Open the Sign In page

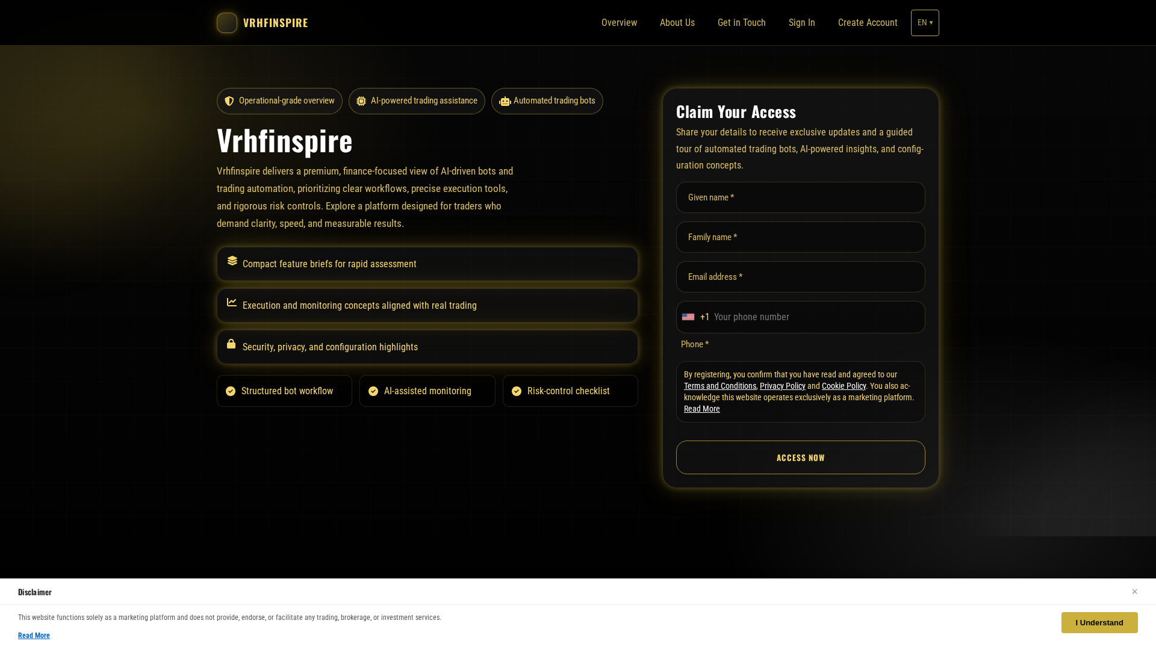point(802,23)
